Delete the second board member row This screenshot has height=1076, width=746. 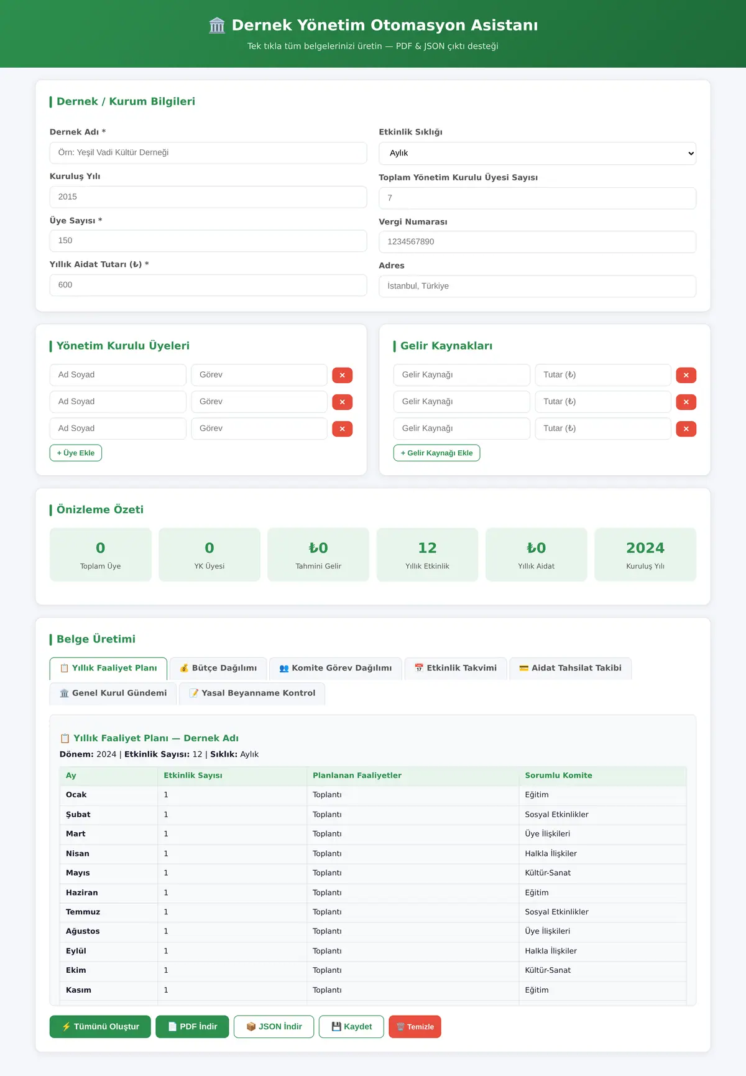342,402
